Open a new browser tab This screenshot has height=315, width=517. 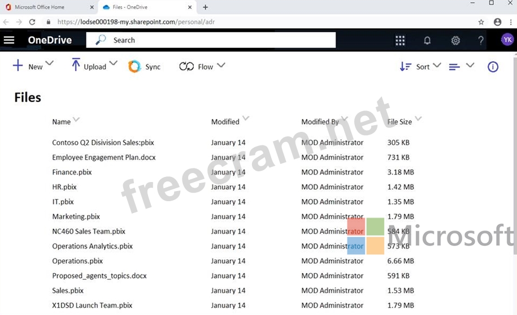pos(205,7)
